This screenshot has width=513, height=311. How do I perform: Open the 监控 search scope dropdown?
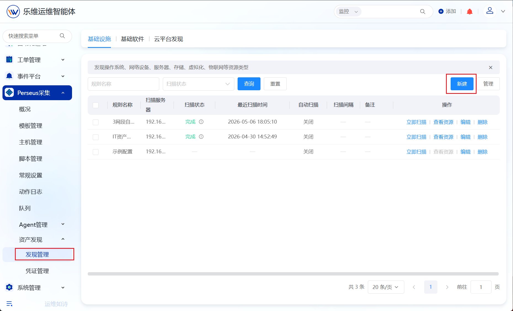click(x=348, y=12)
